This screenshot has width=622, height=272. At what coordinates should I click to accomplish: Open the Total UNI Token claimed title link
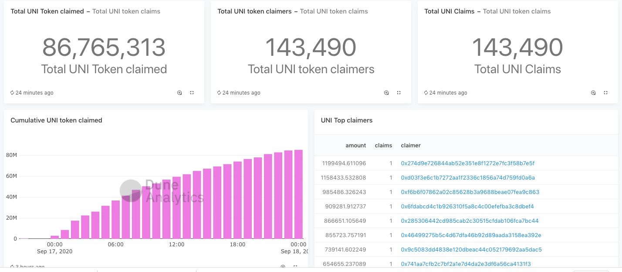tap(47, 11)
